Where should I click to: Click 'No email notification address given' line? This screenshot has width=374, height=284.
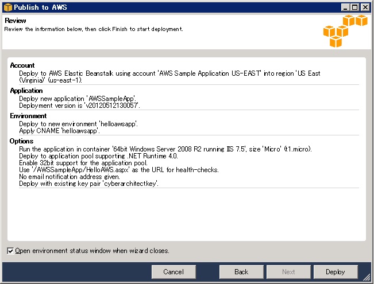tap(70, 177)
